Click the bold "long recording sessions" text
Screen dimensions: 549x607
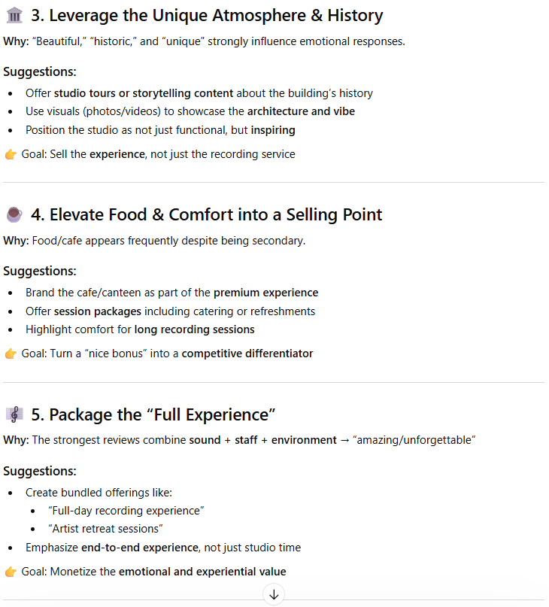click(x=194, y=329)
